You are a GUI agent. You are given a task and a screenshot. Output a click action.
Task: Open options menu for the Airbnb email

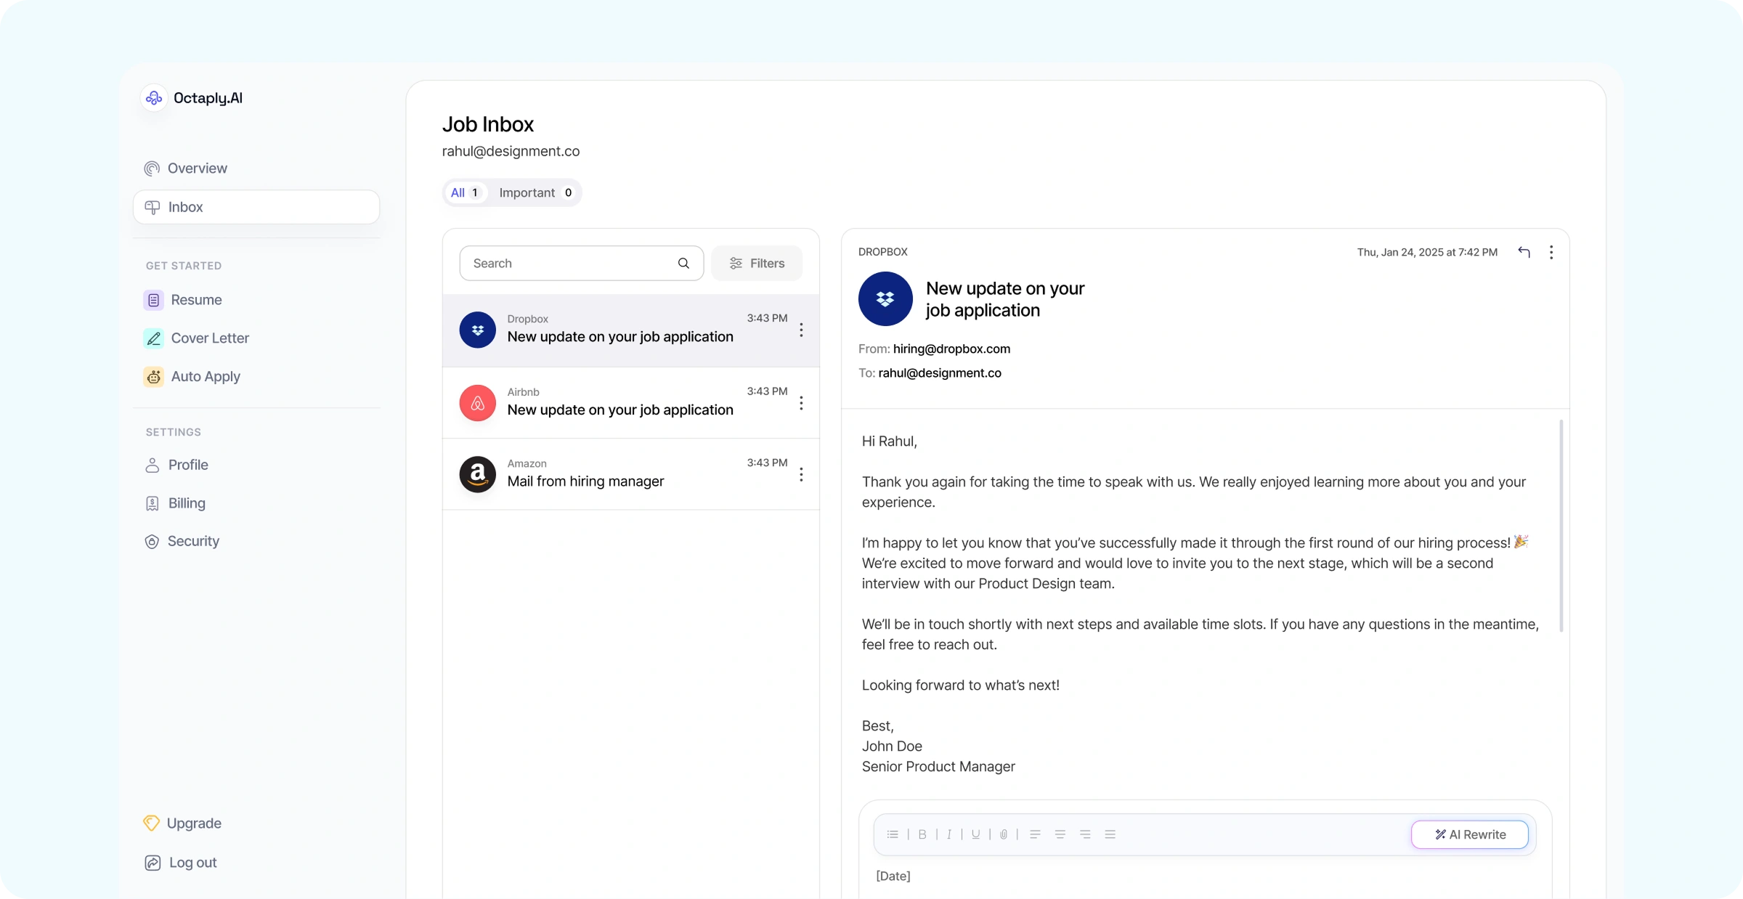click(x=801, y=403)
